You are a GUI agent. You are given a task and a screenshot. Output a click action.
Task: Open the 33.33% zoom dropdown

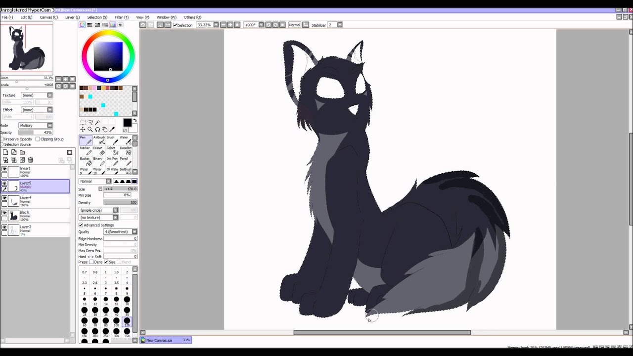click(207, 25)
